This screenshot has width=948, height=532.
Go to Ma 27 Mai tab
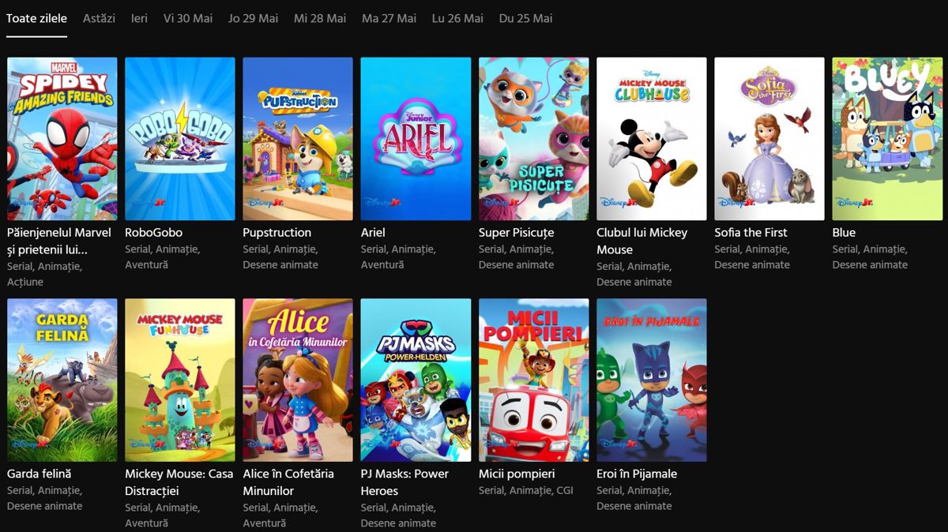pyautogui.click(x=389, y=18)
